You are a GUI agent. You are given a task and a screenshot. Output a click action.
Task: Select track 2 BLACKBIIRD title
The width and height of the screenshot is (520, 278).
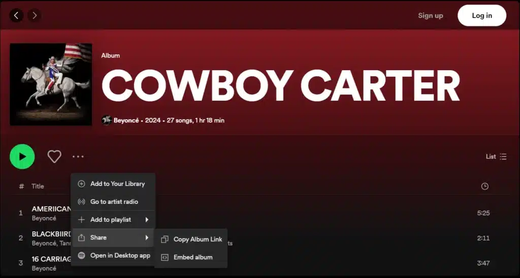51,234
